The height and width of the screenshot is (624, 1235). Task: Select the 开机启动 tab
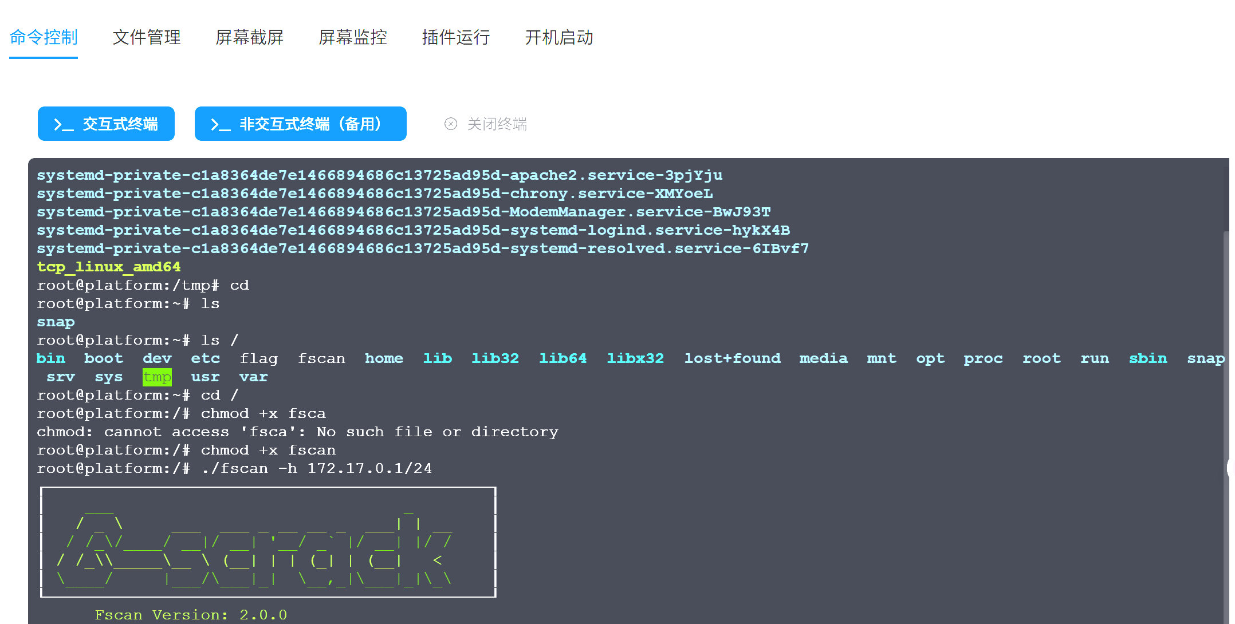pos(559,37)
